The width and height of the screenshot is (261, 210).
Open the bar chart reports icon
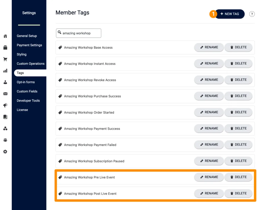point(5,71)
